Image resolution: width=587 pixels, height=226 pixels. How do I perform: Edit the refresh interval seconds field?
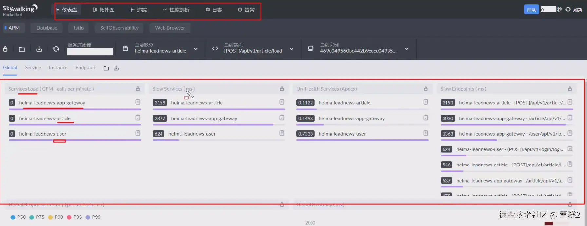[x=548, y=9]
